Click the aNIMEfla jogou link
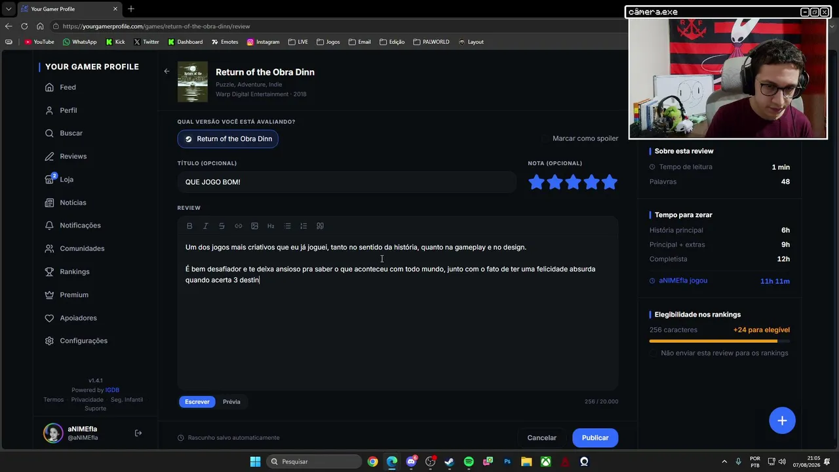Screen dimensions: 839x472 [x=683, y=281]
